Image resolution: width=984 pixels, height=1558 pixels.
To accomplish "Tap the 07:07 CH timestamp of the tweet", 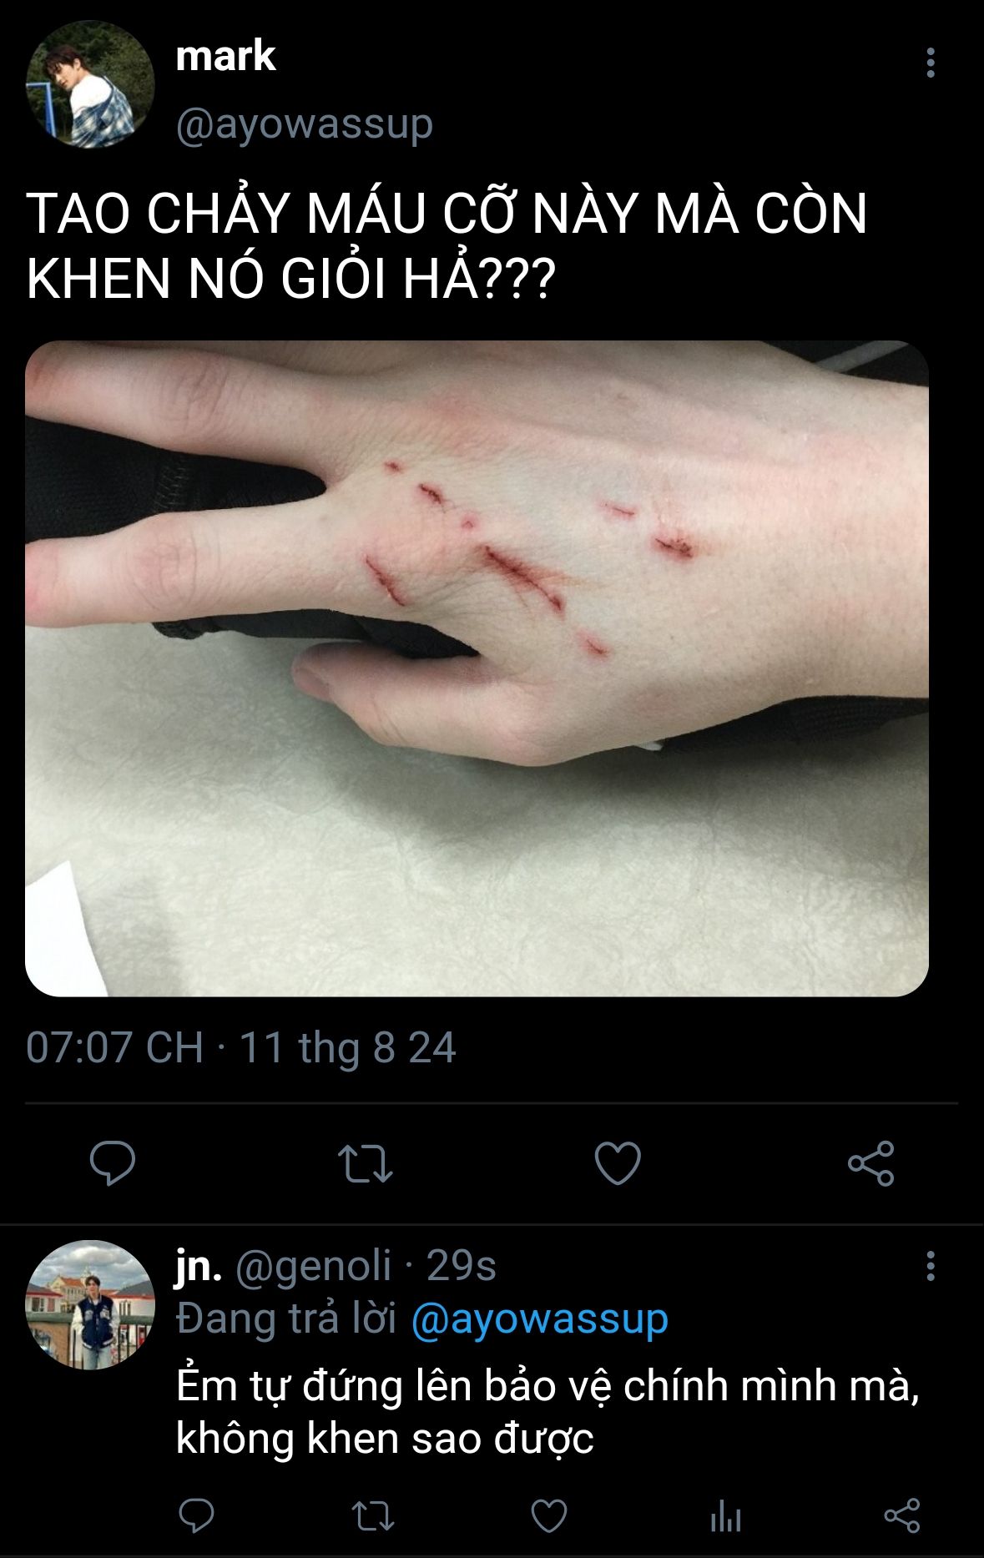I will point(114,1048).
